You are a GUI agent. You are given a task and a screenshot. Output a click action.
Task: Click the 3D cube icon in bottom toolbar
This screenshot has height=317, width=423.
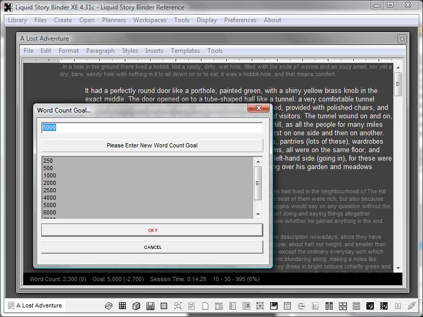click(136, 306)
